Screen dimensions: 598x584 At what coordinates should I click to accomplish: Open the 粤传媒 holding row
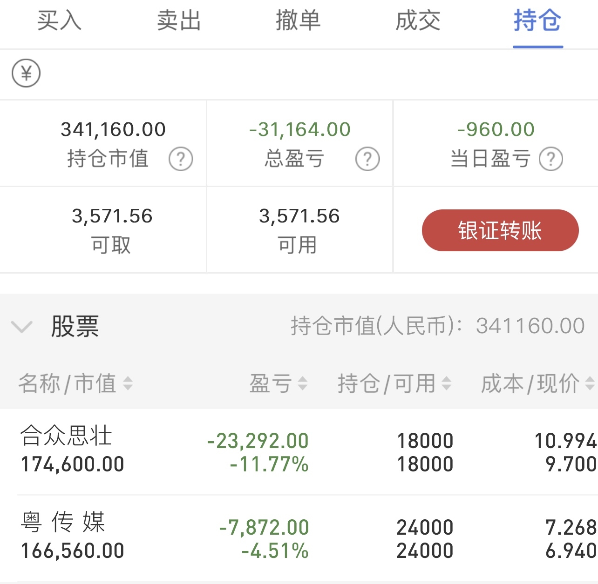pyautogui.click(x=299, y=538)
